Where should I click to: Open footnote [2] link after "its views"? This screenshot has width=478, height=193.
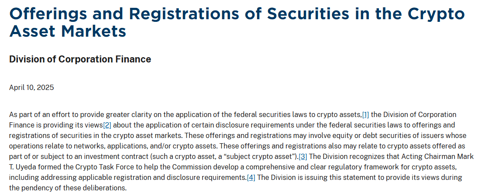coord(107,125)
